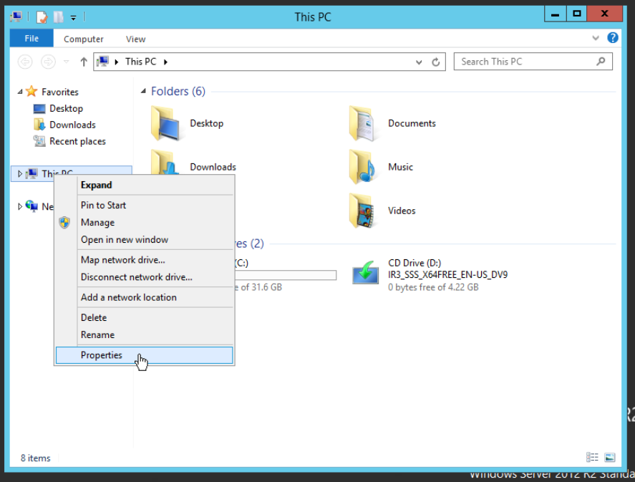635x482 pixels.
Task: Switch to details view in status bar
Action: tap(592, 458)
